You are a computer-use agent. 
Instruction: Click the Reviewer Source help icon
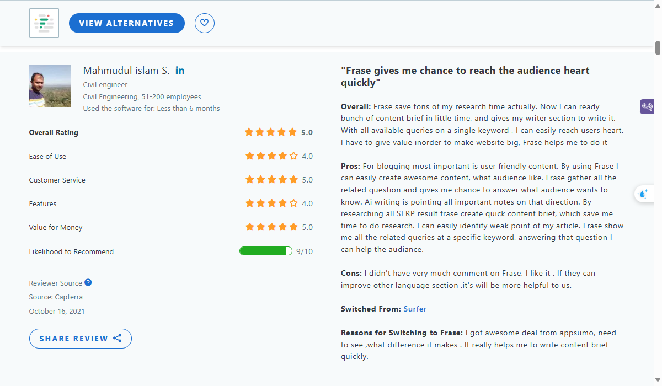(88, 283)
